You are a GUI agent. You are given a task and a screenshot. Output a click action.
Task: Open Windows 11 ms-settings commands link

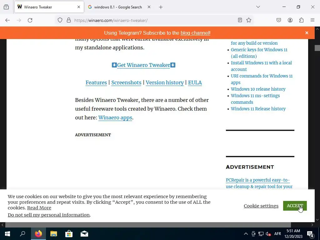[x=255, y=99]
